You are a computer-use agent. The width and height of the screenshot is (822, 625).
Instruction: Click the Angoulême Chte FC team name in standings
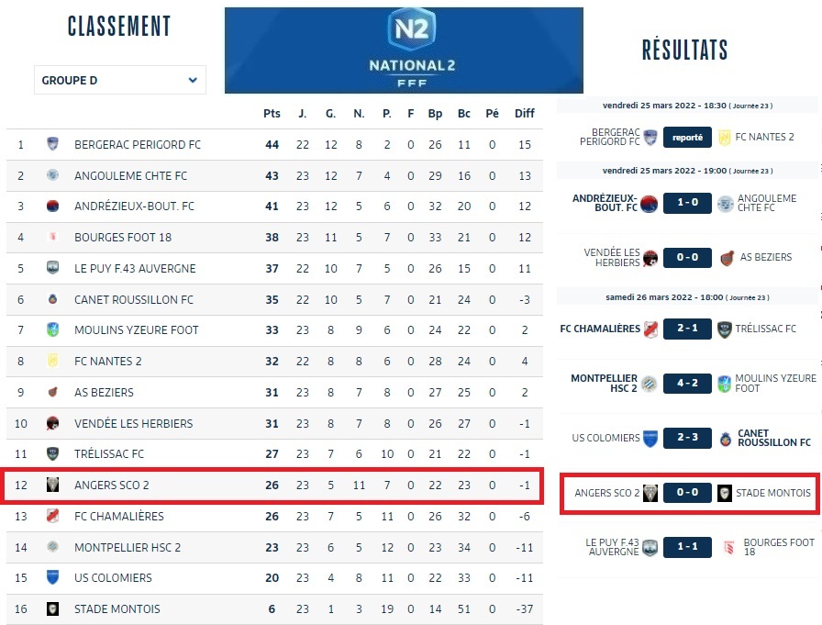[130, 175]
